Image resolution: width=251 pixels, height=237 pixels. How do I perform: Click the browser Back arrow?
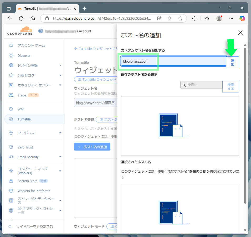(10, 18)
